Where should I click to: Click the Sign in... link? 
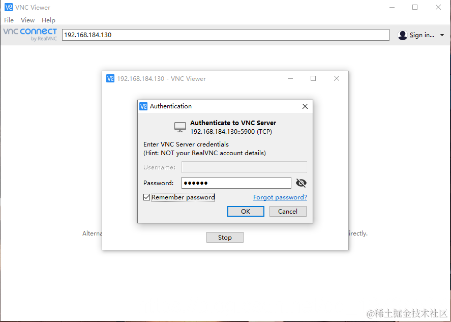(422, 35)
